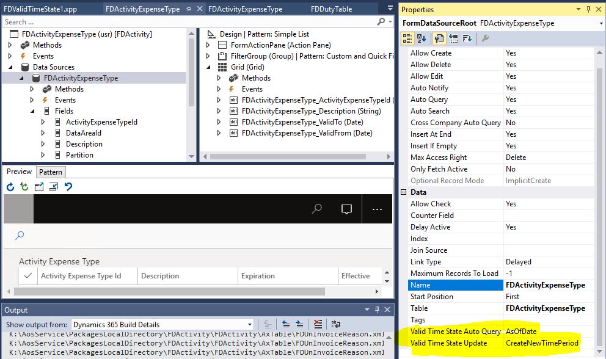Show properties in Categorized view

[x=407, y=38]
